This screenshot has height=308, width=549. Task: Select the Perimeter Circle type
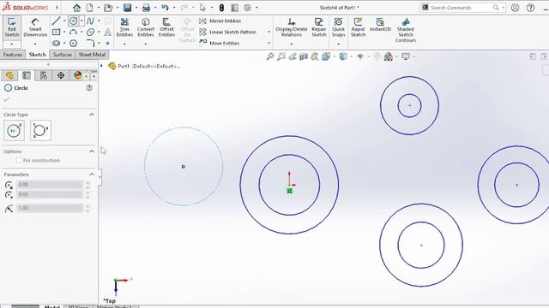coord(40,131)
